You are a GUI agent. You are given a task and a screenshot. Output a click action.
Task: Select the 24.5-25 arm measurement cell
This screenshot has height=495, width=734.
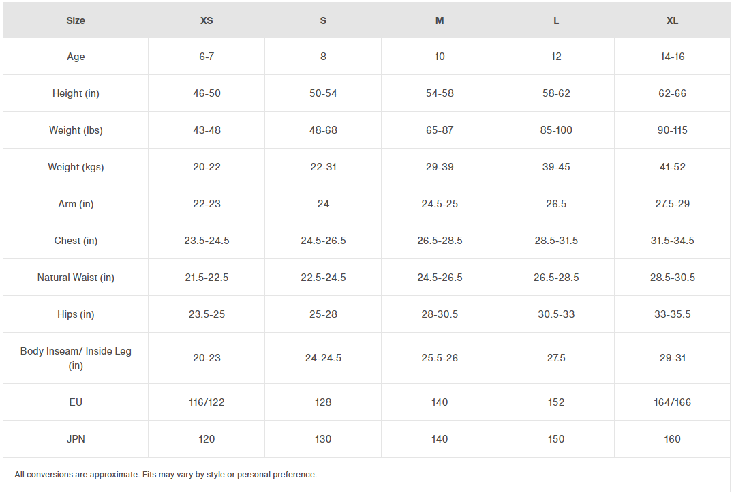point(440,204)
